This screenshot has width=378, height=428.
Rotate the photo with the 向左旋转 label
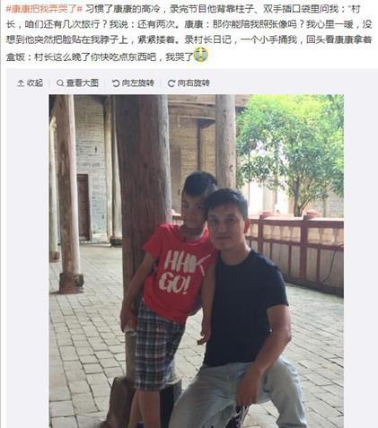[x=138, y=83]
